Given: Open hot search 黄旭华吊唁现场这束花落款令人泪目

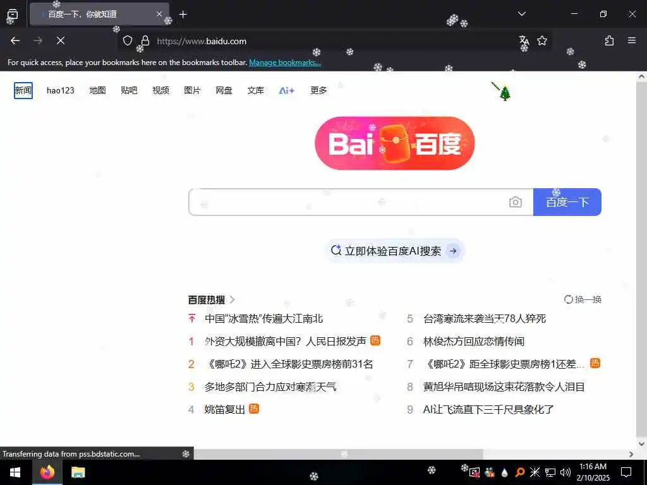Looking at the screenshot, I should point(504,387).
